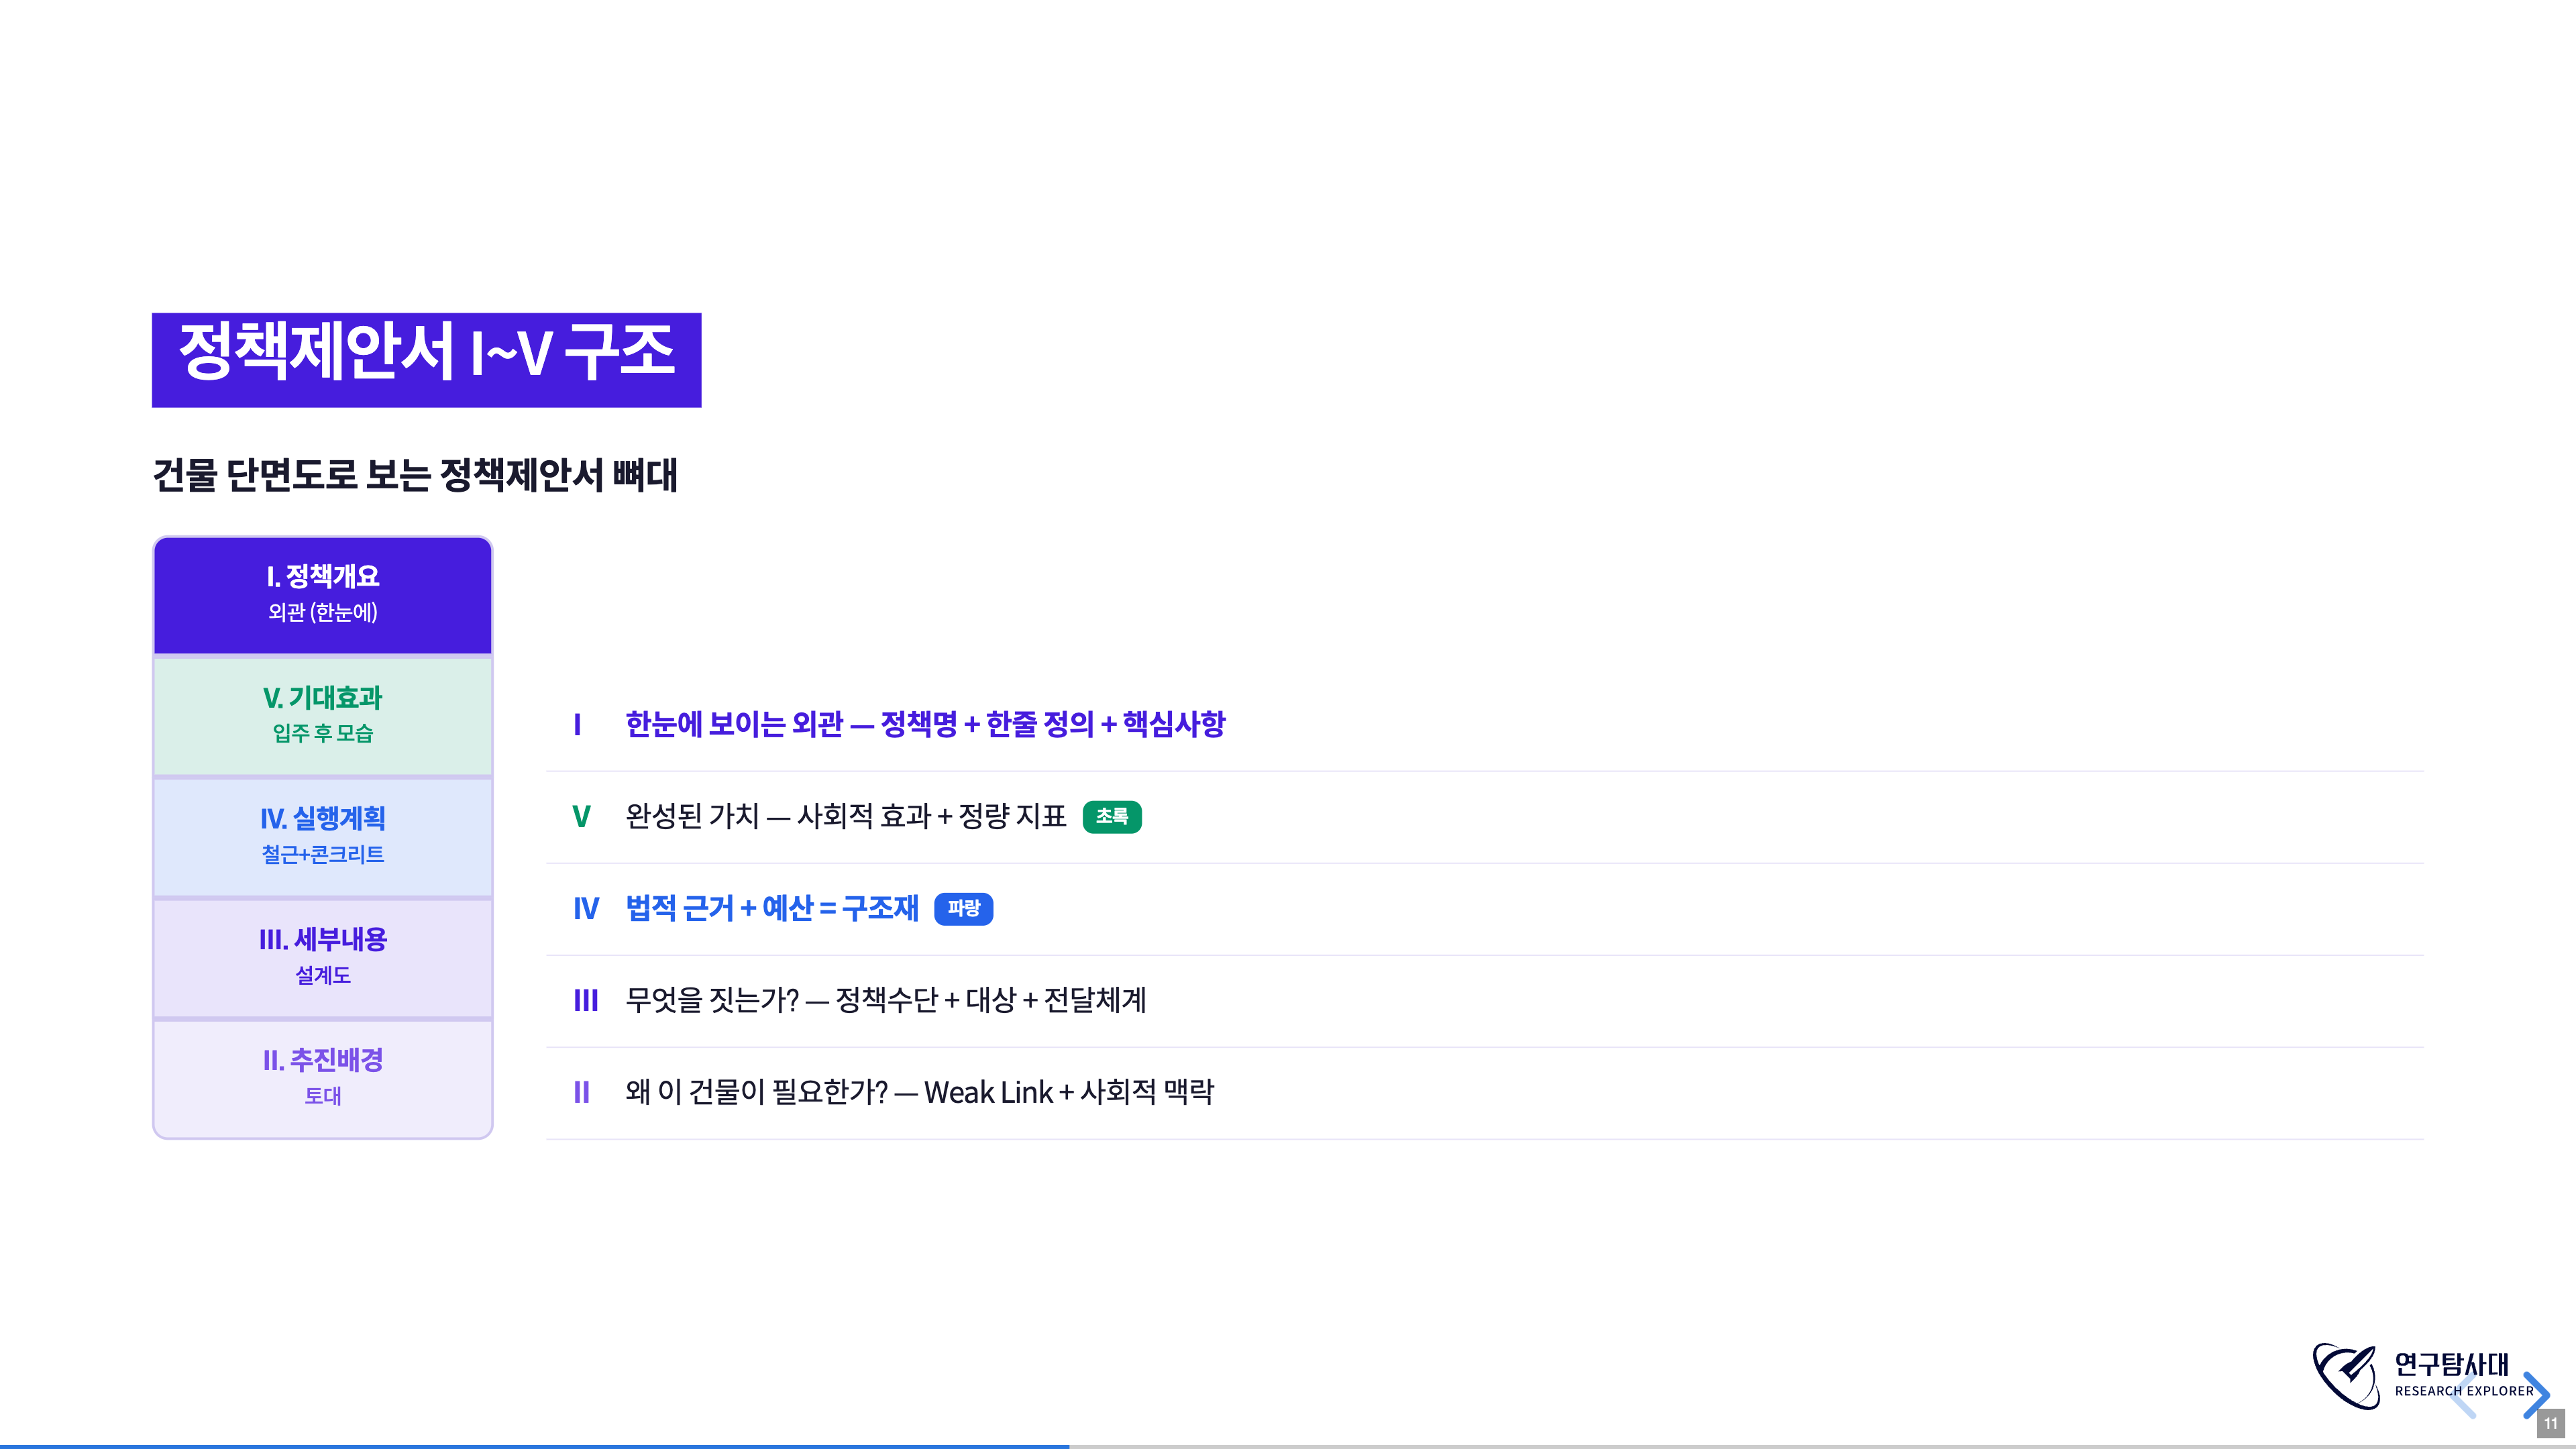Viewport: 2576px width, 1449px height.
Task: Click the green 초록 badge
Action: [1111, 816]
